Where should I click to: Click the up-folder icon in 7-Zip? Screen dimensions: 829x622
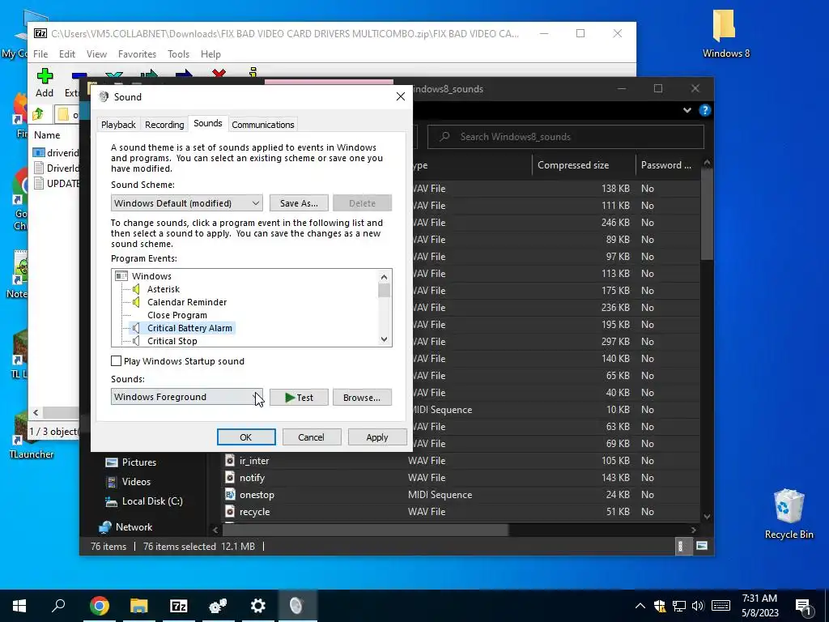38,113
